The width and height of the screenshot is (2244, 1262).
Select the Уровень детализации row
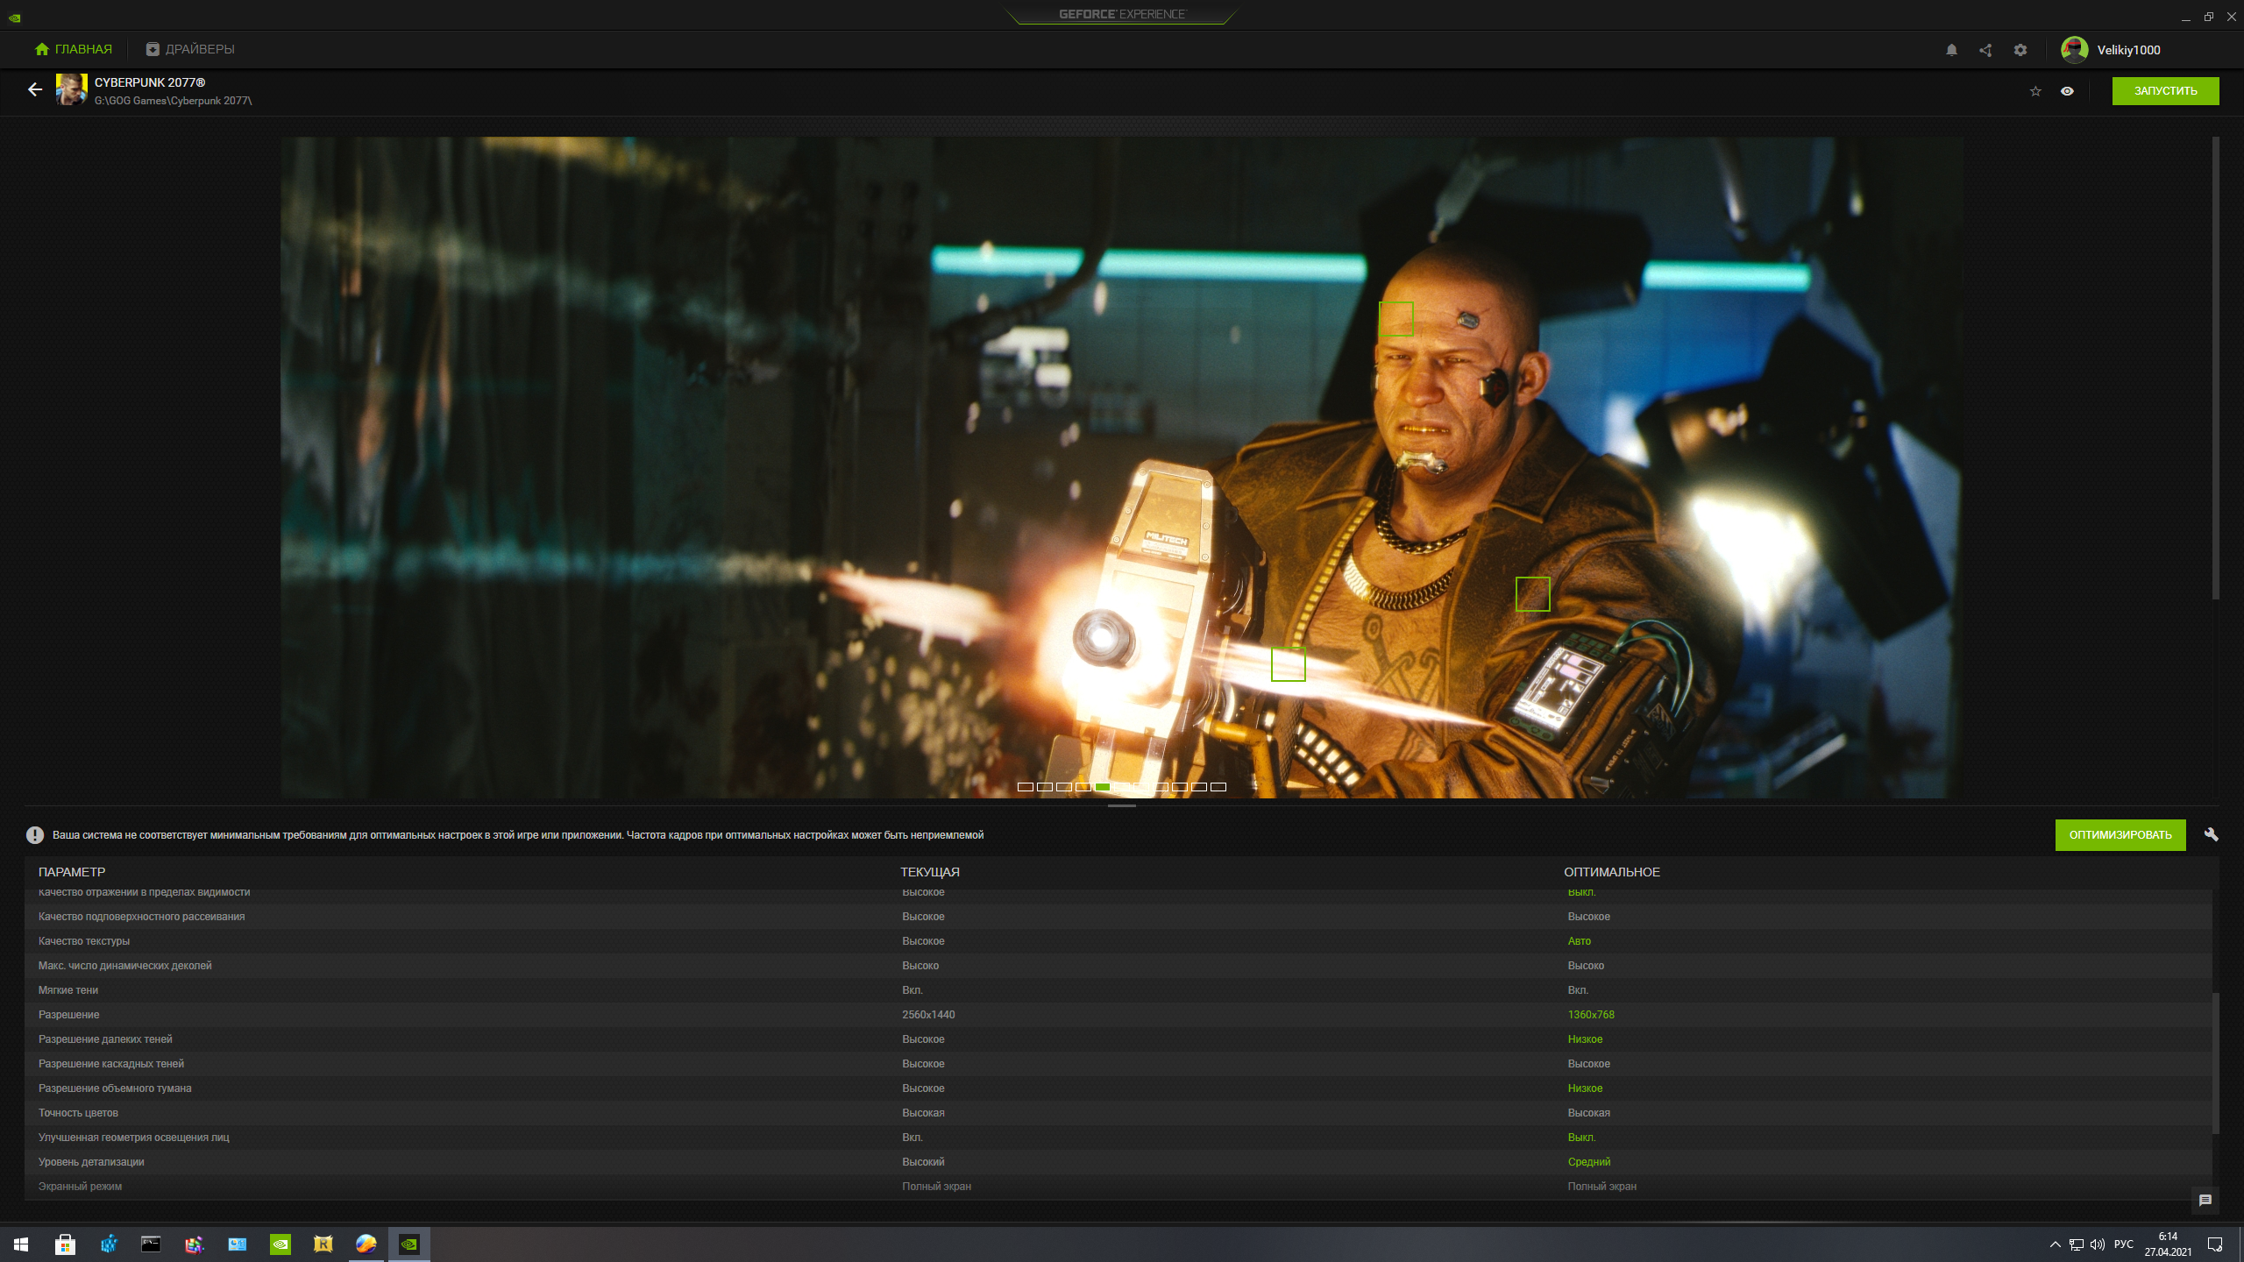click(1118, 1162)
